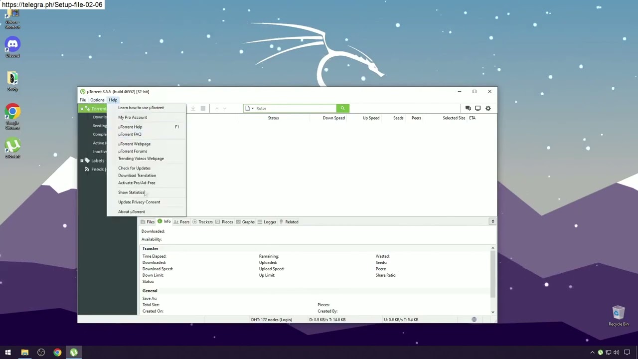The height and width of the screenshot is (359, 638).
Task: Open the File menu
Action: click(83, 100)
